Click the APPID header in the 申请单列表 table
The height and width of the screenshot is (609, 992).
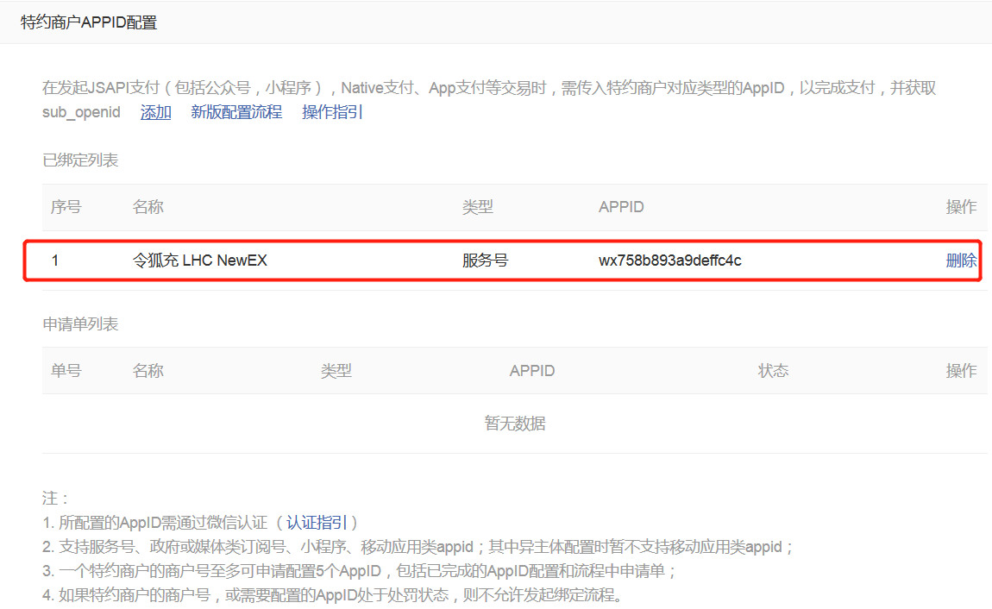pos(532,371)
